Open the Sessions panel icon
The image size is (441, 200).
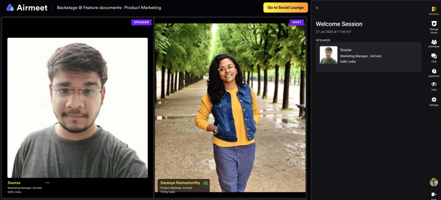434,10
